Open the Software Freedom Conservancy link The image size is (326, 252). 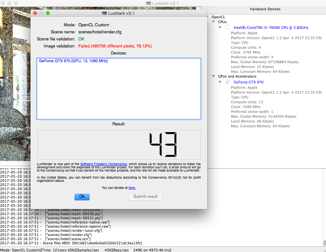point(103,164)
